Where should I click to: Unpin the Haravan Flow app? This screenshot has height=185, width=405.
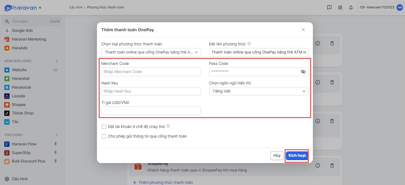tap(55, 144)
